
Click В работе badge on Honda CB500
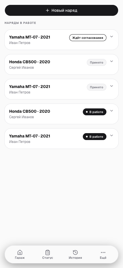(95, 112)
